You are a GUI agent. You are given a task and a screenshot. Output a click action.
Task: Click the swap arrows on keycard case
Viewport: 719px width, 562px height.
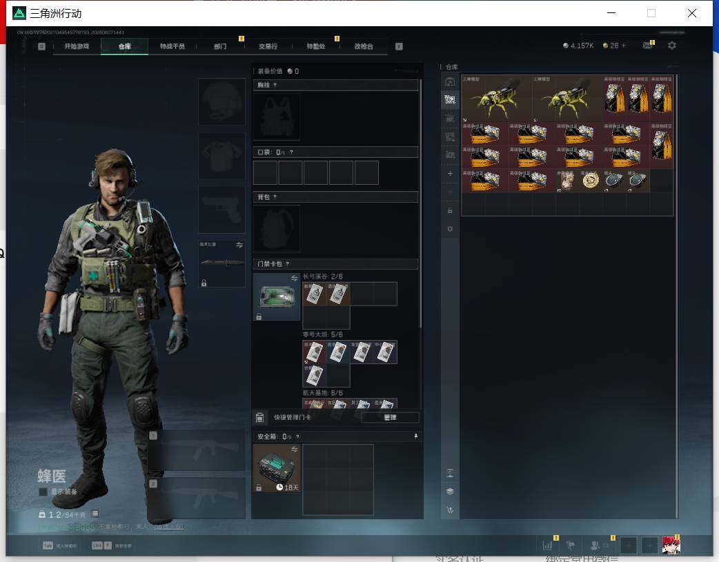295,279
